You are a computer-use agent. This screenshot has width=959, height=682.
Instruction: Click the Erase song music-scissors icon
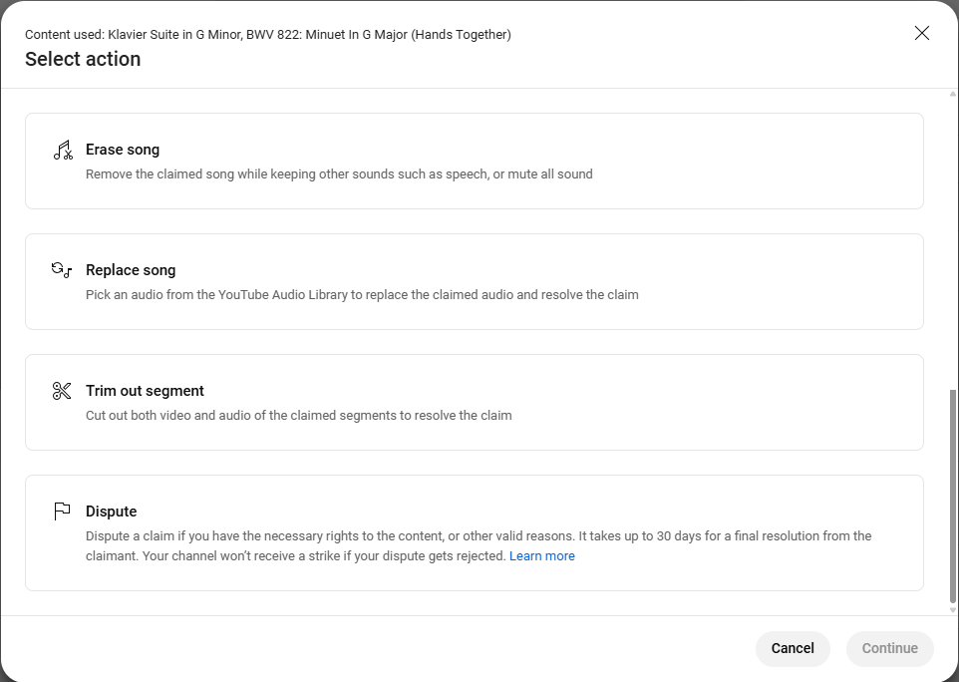click(x=63, y=151)
